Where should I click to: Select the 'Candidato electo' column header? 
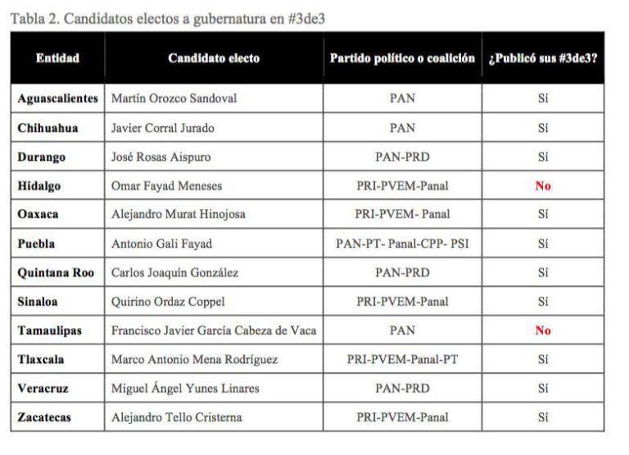click(x=214, y=58)
